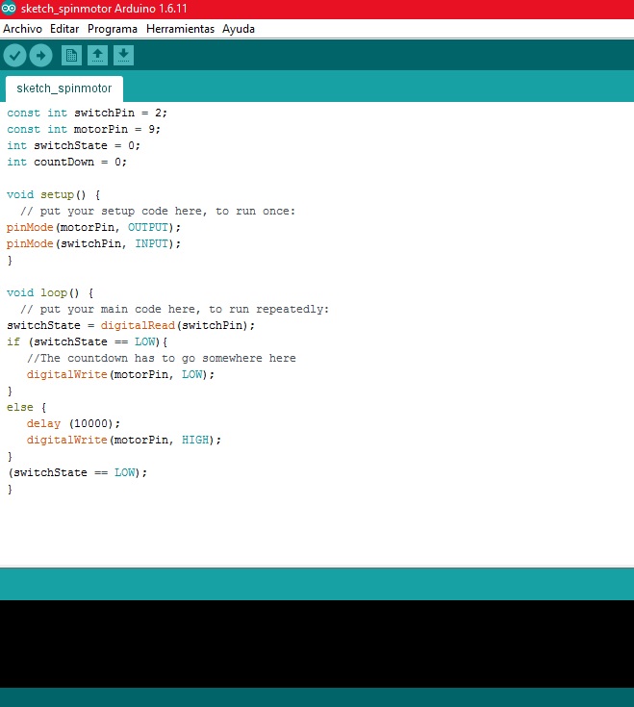The height and width of the screenshot is (707, 634).
Task: Open a sketch with up-arrow icon
Action: click(97, 56)
